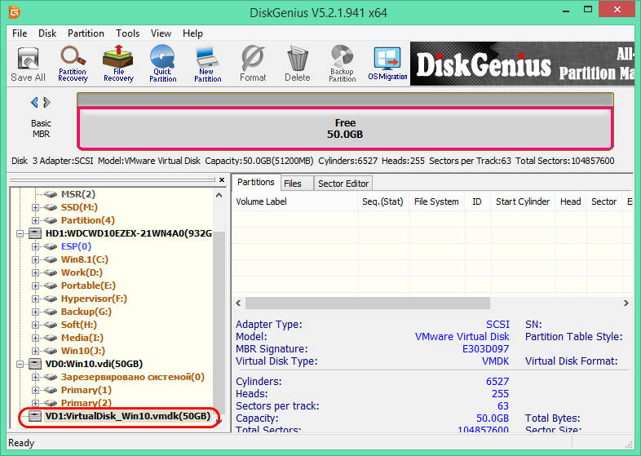Select VD1:VirtualDisk_Win10.vmdk(50GB) in tree
This screenshot has width=641, height=456.
coord(128,416)
